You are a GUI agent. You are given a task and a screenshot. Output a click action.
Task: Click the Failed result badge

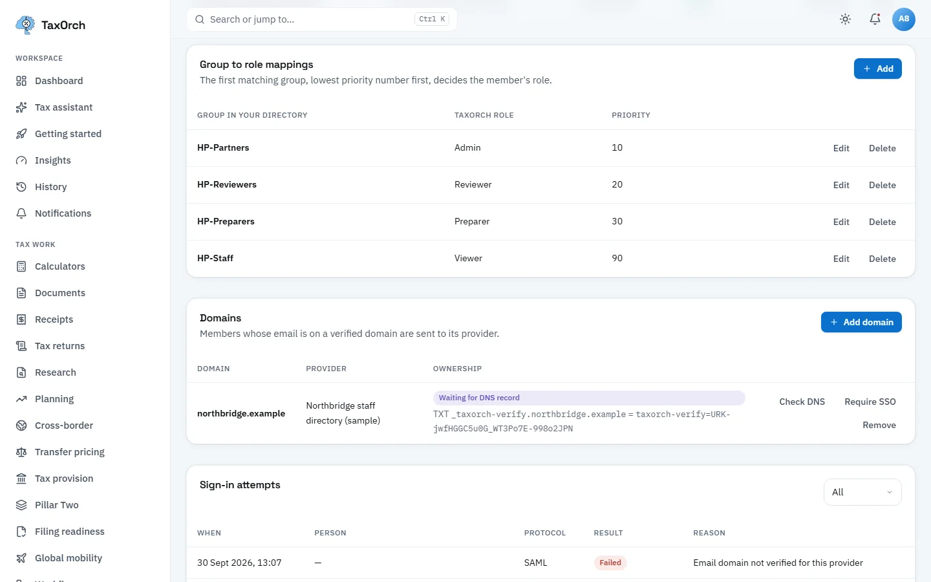pyautogui.click(x=610, y=563)
